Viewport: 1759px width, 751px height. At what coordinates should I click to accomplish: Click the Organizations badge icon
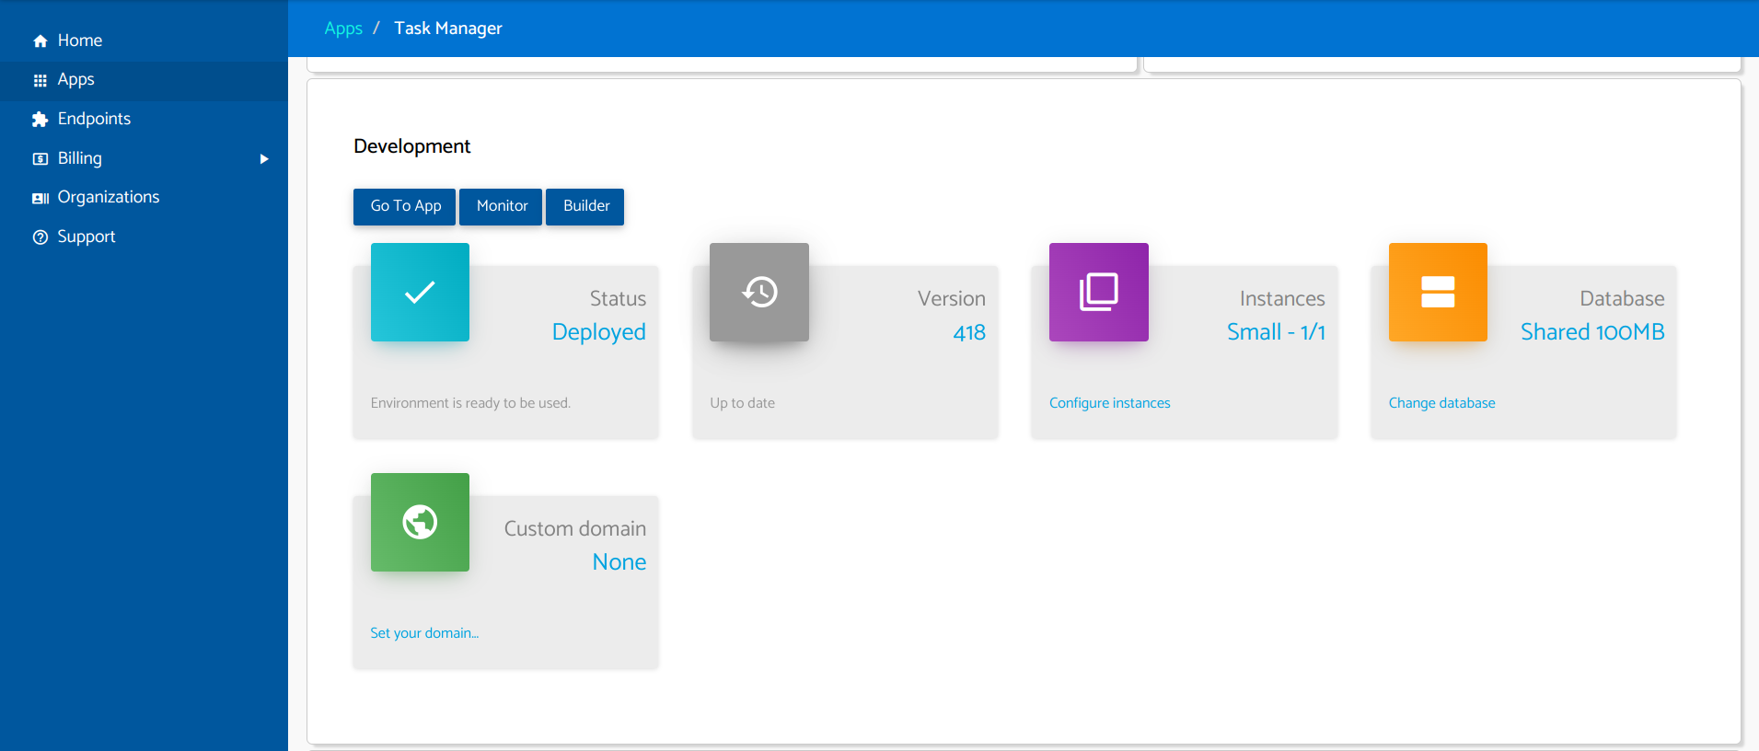[x=40, y=198]
